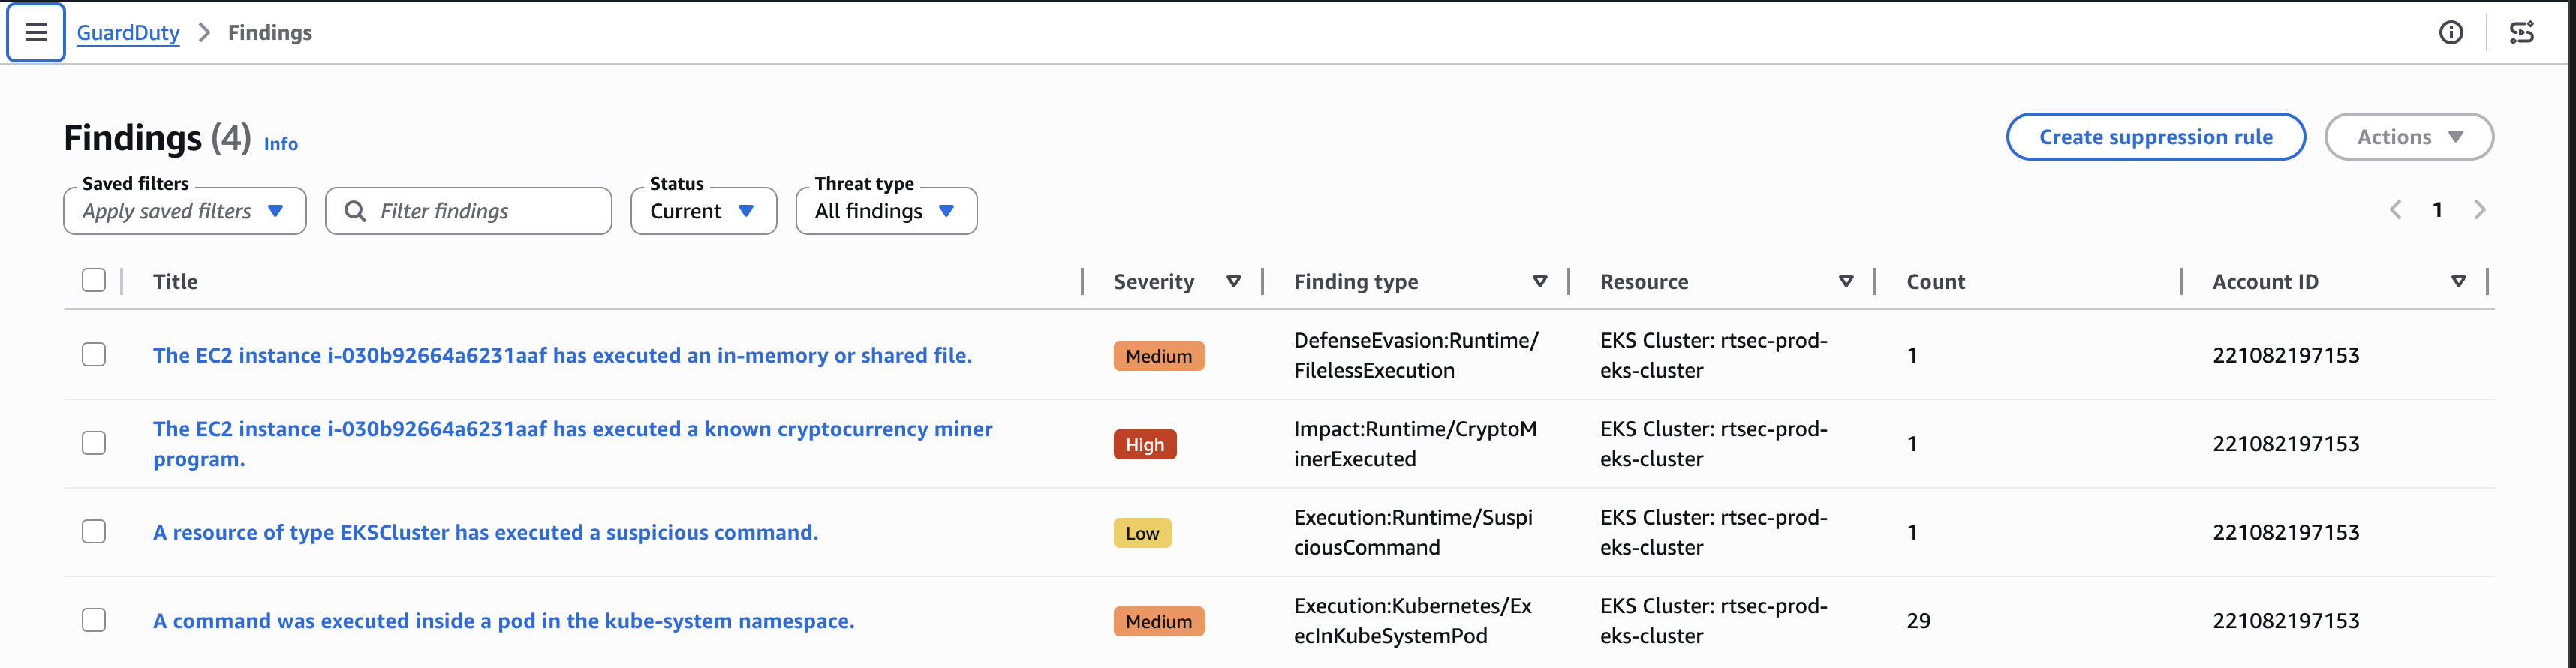The height and width of the screenshot is (668, 2576).
Task: Open the suspicious command EKSCluster finding
Action: [485, 532]
